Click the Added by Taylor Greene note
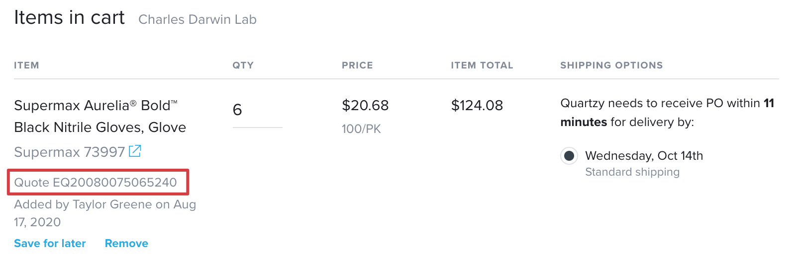Image resolution: width=797 pixels, height=258 pixels. tap(105, 213)
